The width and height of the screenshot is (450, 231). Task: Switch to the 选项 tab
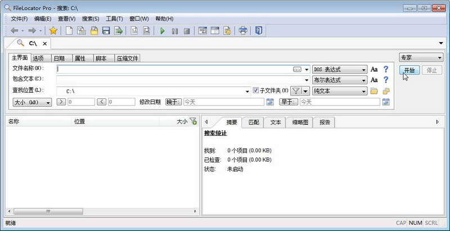(x=41, y=58)
